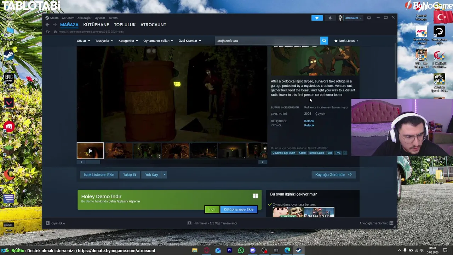Screen dimensions: 453x255
Task: Open Steam desktop shortcut icon
Action: tap(8, 57)
